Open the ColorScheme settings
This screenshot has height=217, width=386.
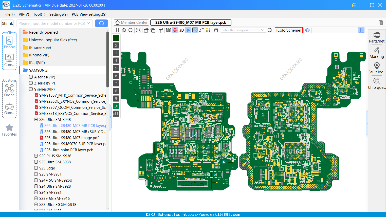(289, 30)
